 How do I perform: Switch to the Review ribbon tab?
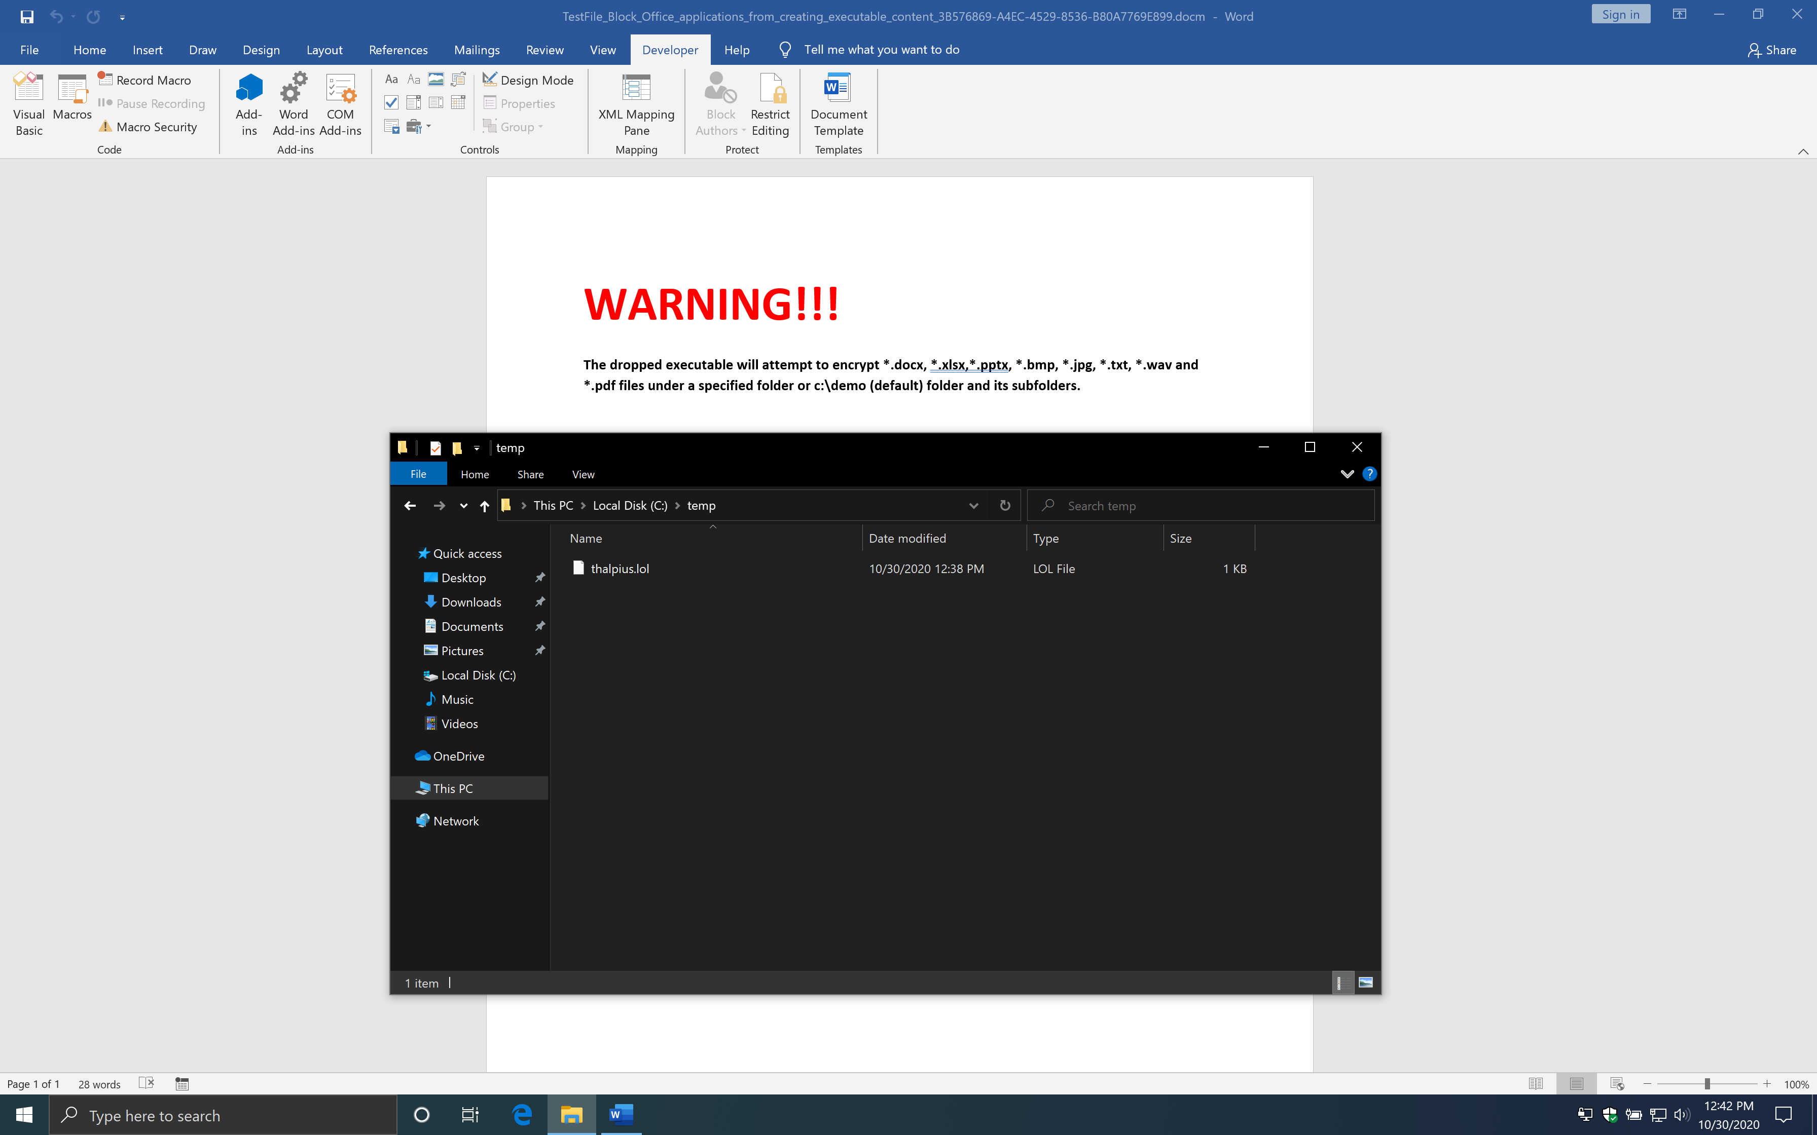click(544, 50)
